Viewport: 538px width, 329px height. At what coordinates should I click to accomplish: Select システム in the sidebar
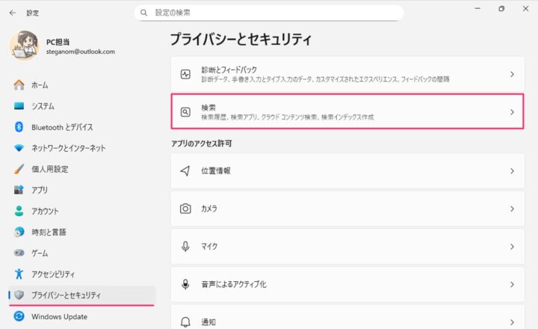click(43, 106)
